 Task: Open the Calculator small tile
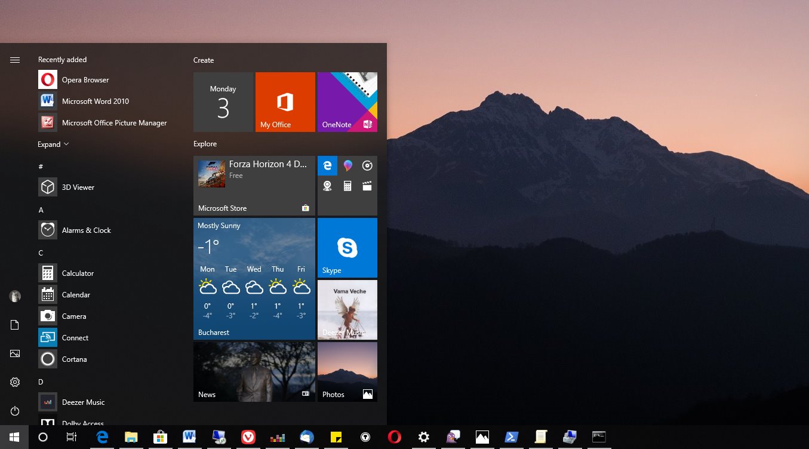(347, 186)
